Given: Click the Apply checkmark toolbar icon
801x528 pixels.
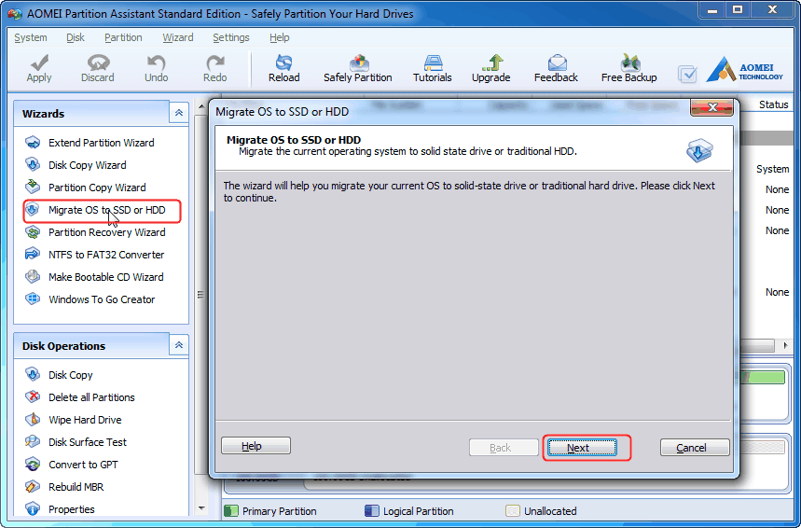Looking at the screenshot, I should point(39,63).
